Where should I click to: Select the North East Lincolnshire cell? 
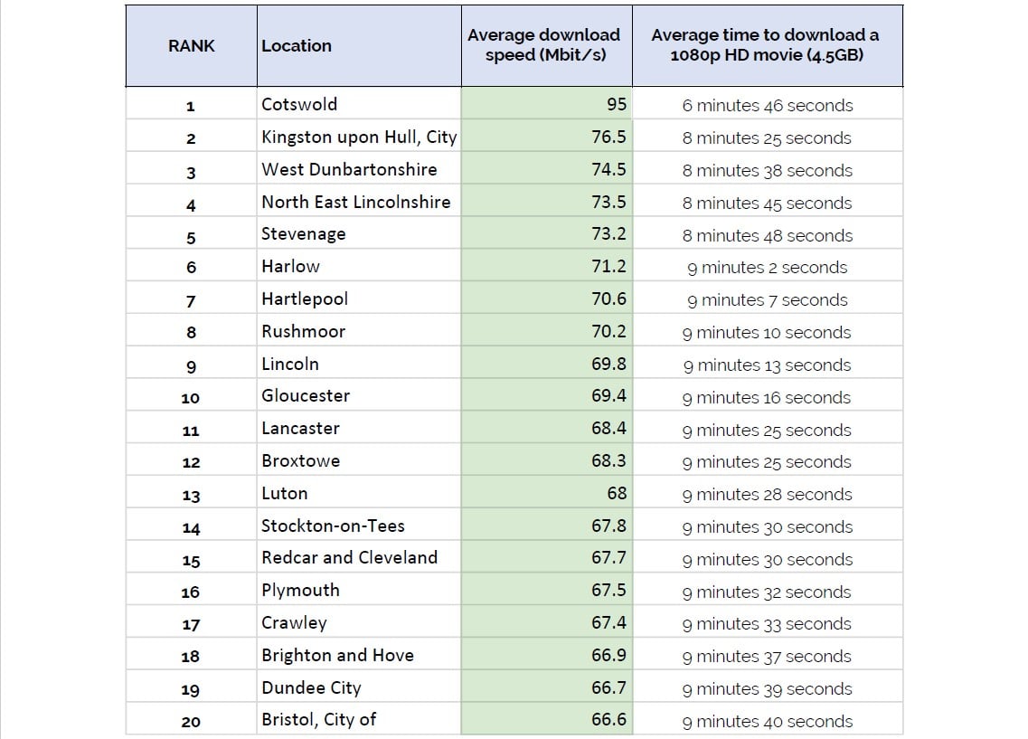tap(355, 203)
